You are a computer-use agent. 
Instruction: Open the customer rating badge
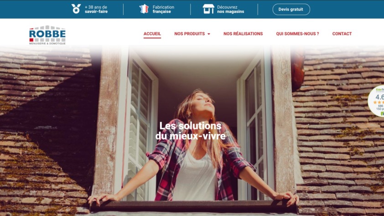376,101
